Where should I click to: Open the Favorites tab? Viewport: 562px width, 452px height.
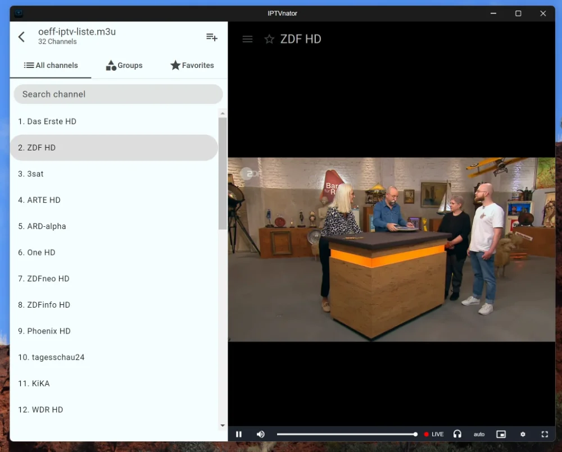(192, 66)
